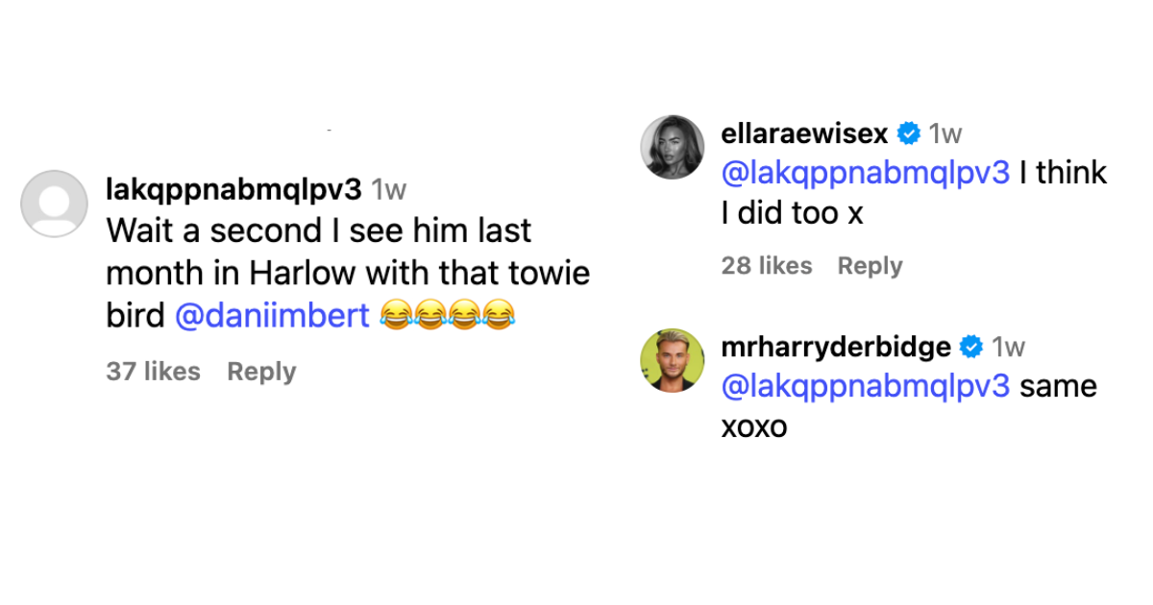Open the ellaraewisex username link
Viewport: 1153px width, 605px height.
(x=804, y=133)
